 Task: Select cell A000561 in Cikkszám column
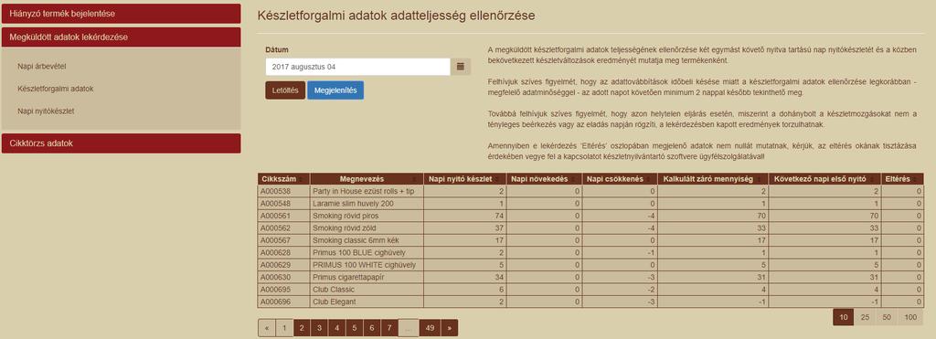284,216
